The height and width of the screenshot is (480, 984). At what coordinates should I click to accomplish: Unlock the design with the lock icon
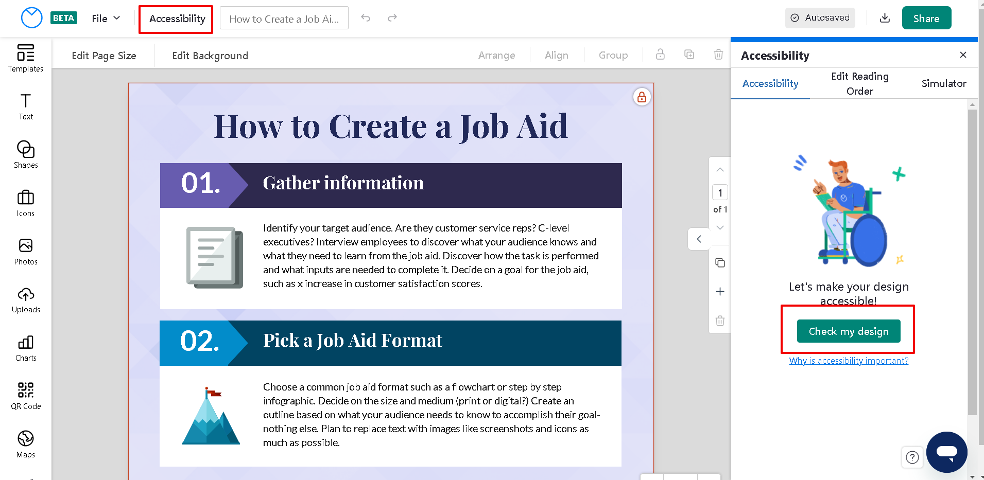pos(642,97)
